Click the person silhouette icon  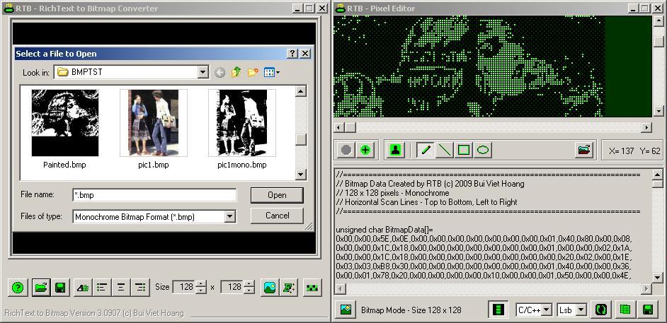[x=396, y=150]
